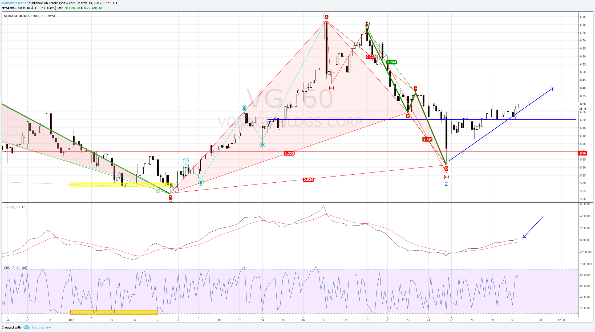Viewport: 595px width, 332px height.
Task: Select the circled wave iii label
Action: click(244, 108)
